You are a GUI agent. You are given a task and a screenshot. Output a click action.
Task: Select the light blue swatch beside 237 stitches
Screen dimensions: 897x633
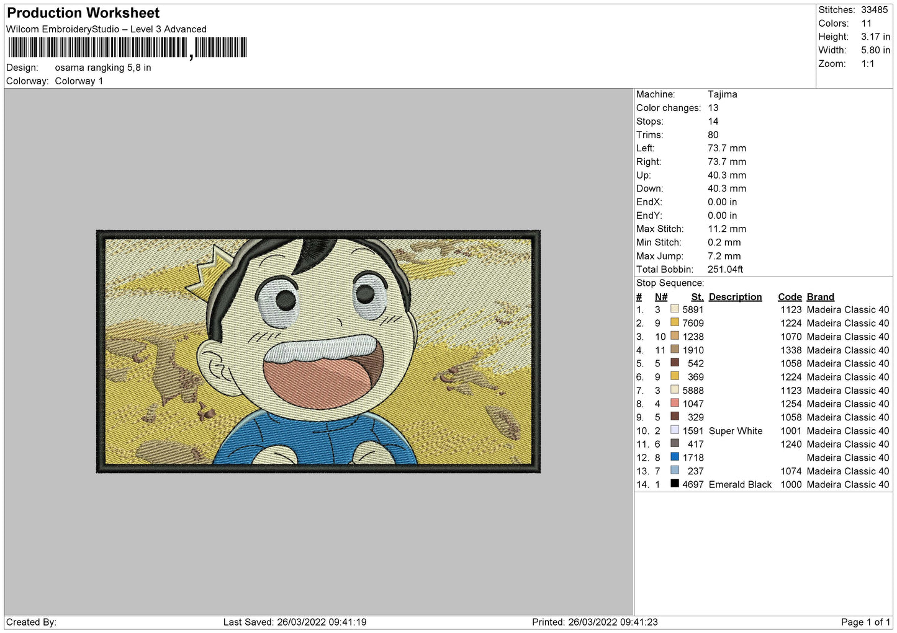click(675, 470)
